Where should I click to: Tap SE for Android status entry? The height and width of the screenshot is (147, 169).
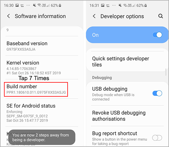tap(42, 113)
